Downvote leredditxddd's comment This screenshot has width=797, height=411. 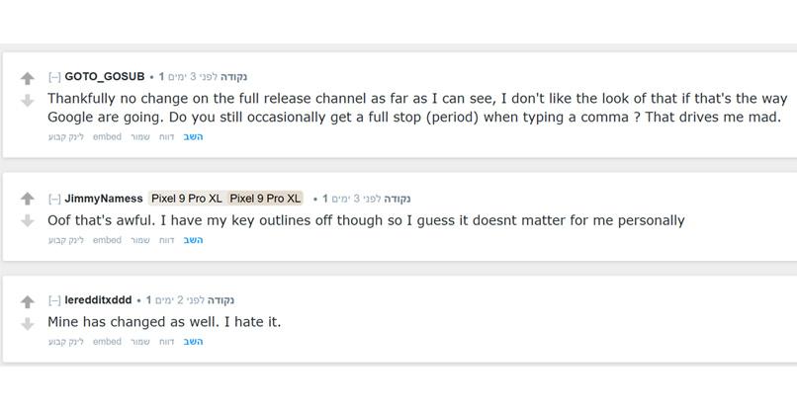[x=28, y=323]
